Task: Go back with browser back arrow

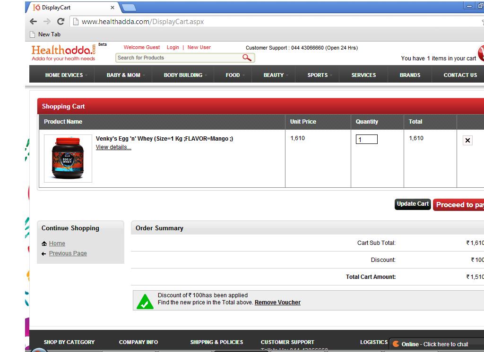Action: (x=33, y=21)
